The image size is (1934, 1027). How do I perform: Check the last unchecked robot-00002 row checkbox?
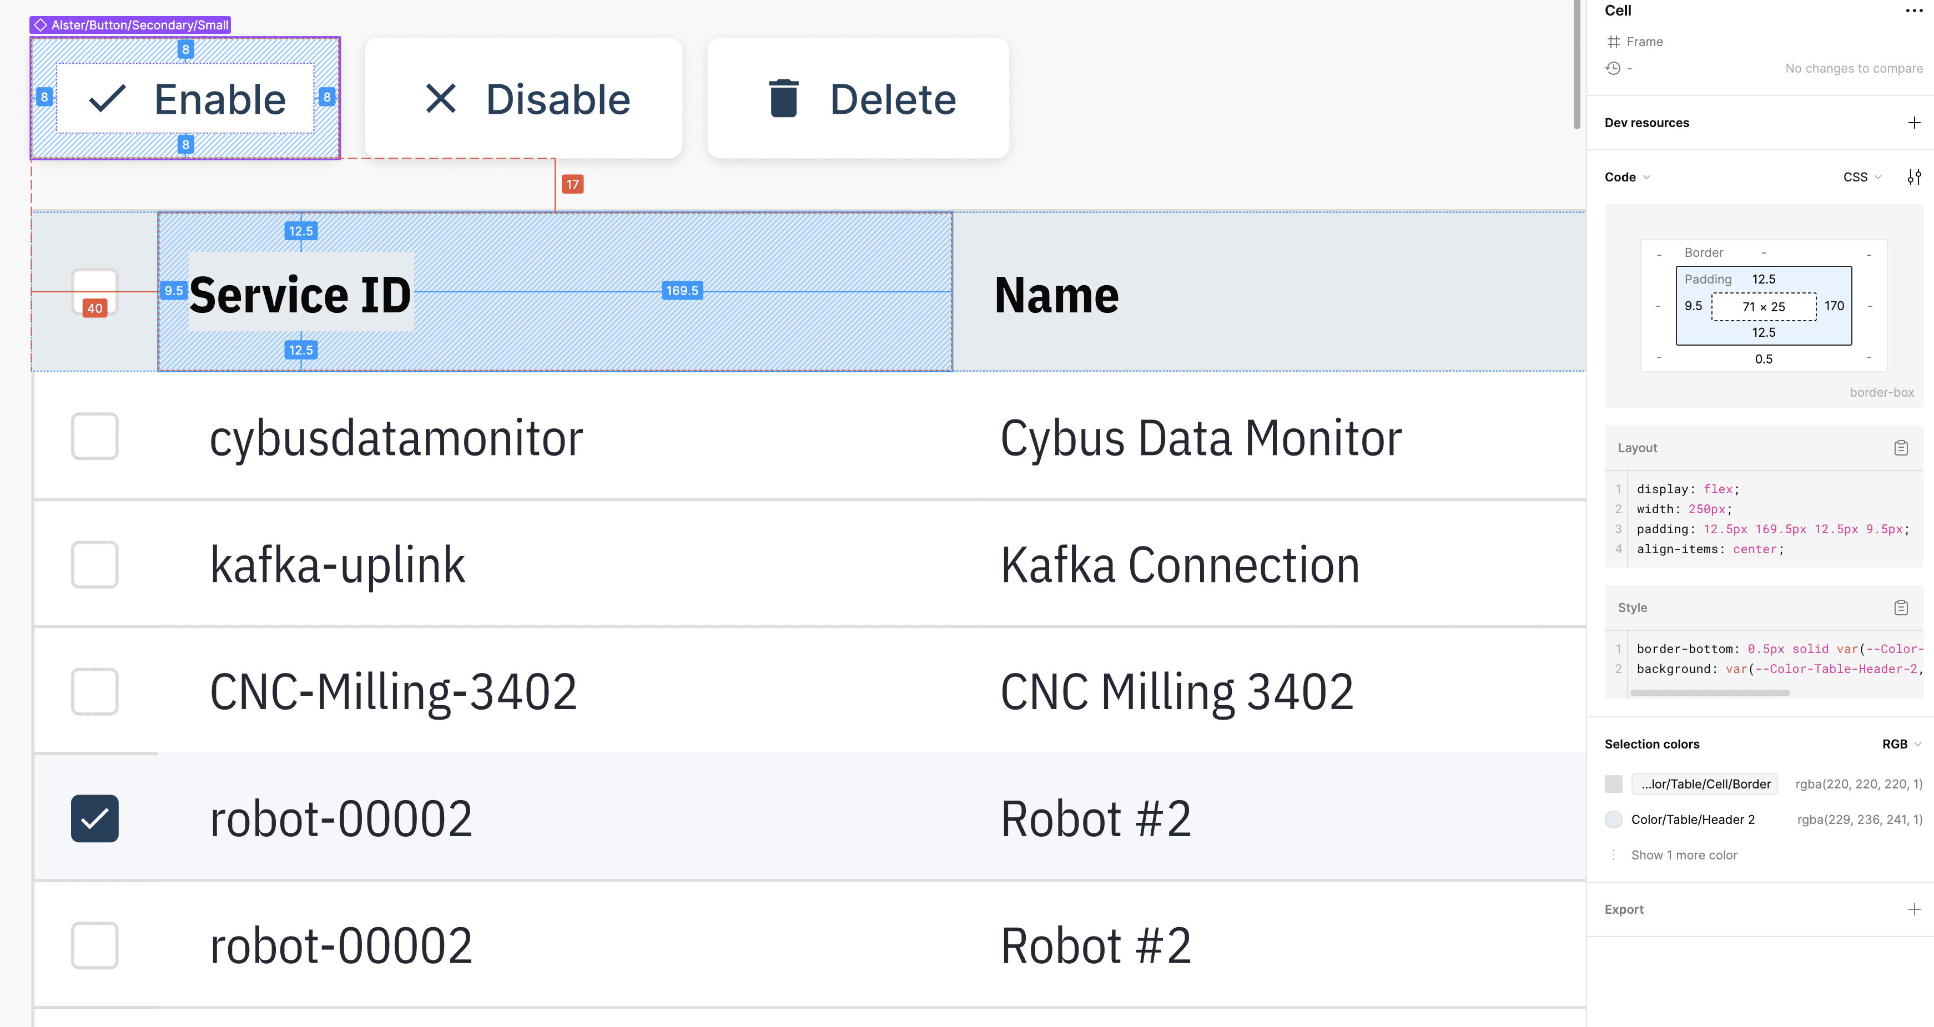tap(94, 945)
